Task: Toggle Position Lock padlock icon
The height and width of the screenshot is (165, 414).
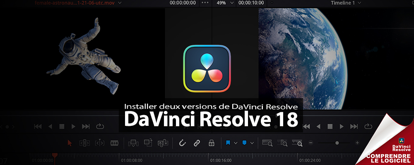Action: coord(211,143)
